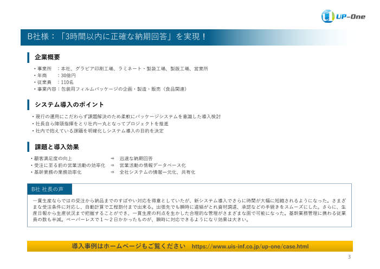Click 受注に至る前の営業活動の効率化 text
This screenshot has width=380, height=269.
[x=69, y=165]
